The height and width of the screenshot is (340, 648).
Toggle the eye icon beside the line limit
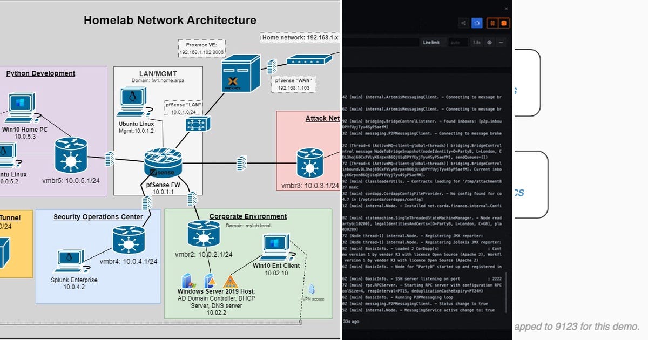point(489,42)
